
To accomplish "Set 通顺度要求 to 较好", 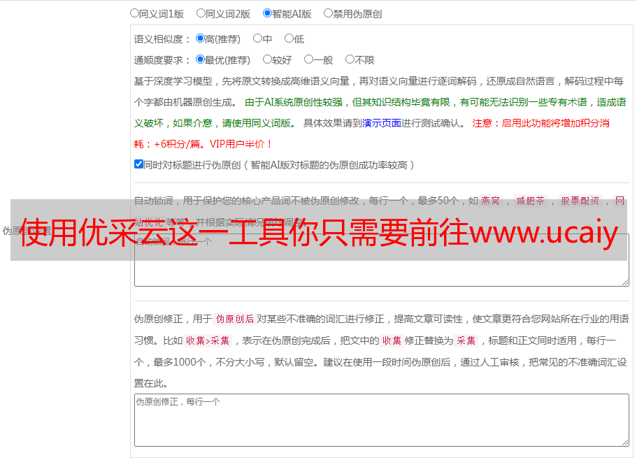I will pos(267,59).
